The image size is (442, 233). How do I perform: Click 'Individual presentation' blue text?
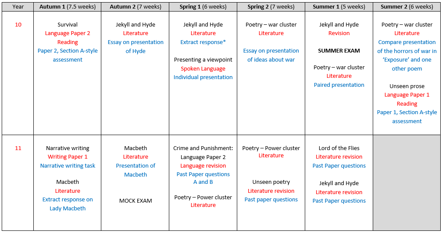[203, 77]
